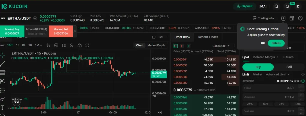This screenshot has width=306, height=116.
Task: Open chart panel sliders settings icon
Action: (161, 37)
